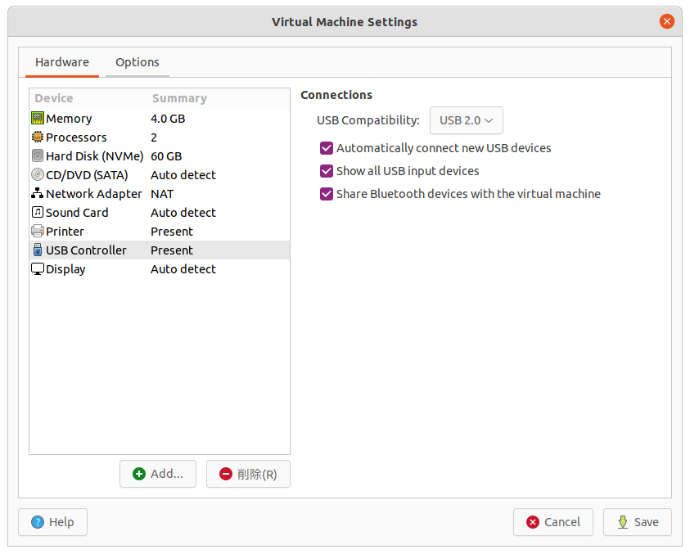The width and height of the screenshot is (690, 554).
Task: Click the NAT network summary value
Action: [x=162, y=194]
